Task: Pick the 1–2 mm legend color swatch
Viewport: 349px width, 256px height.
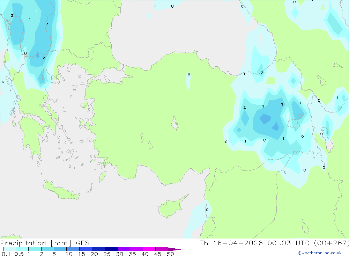Action: (35, 249)
